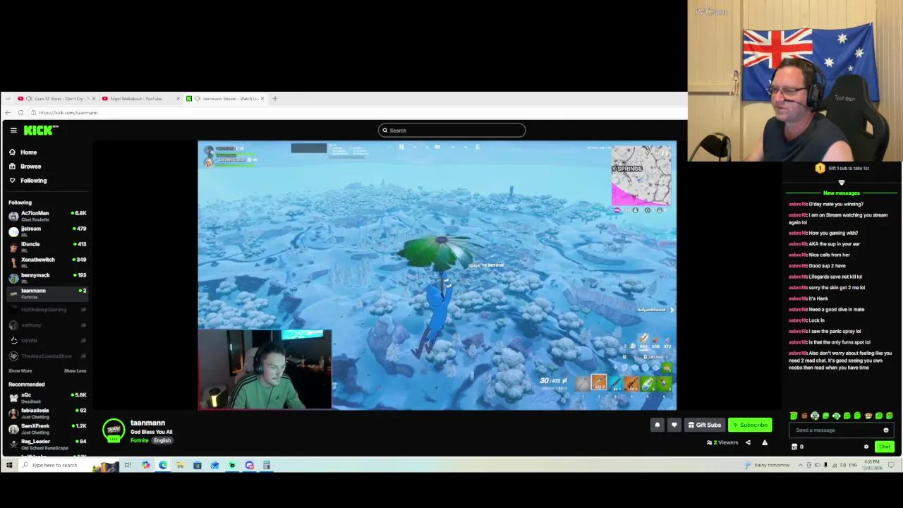
Task: Toggle stream notifications bell
Action: [657, 425]
